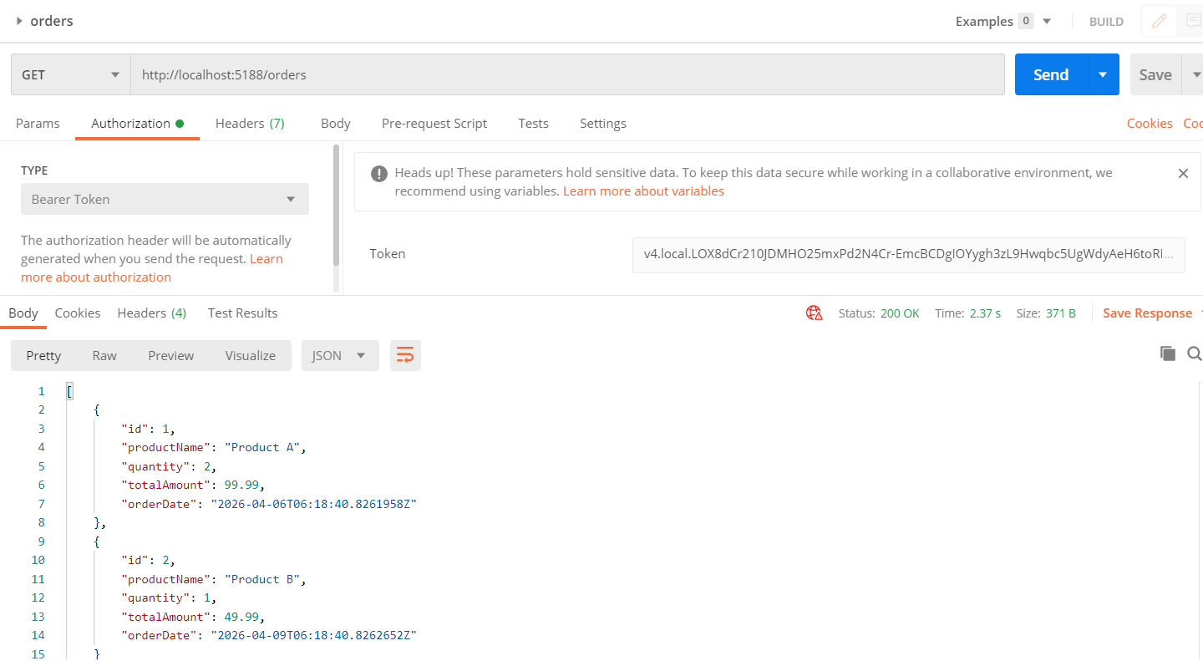1203x661 pixels.
Task: Open the Examples dropdown
Action: click(1002, 21)
